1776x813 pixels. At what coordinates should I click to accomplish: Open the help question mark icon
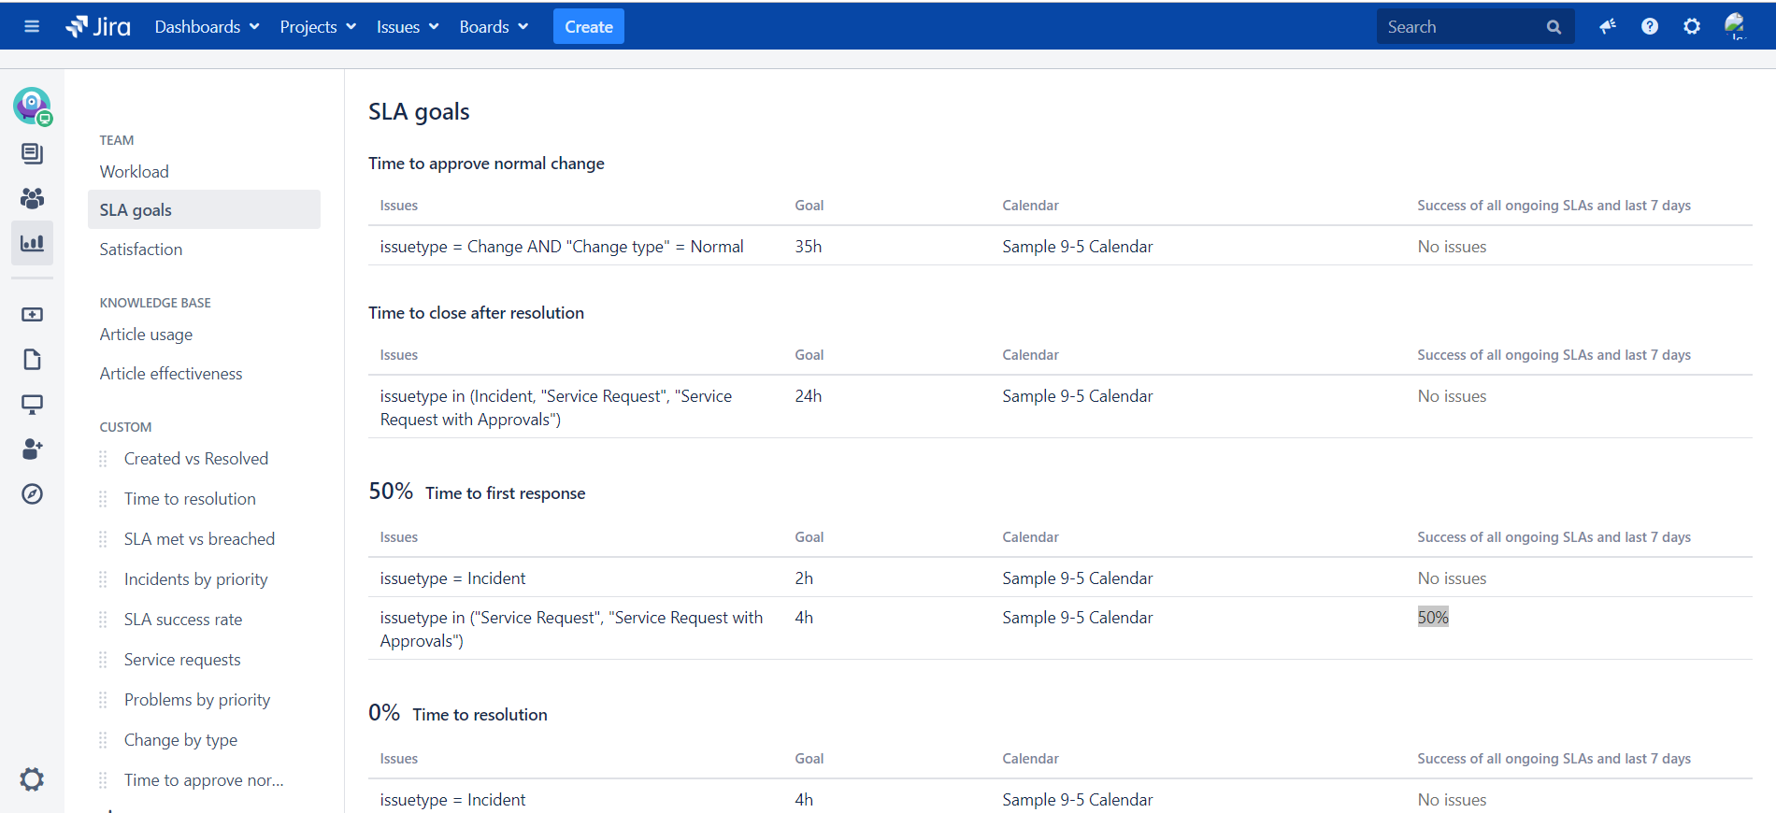[x=1650, y=26]
